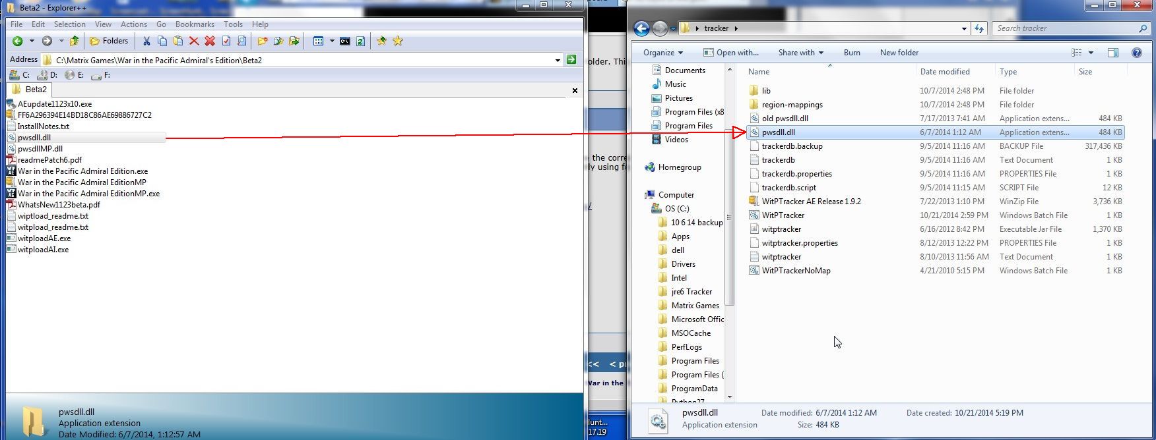Click the Add Bookmark star icon
Screen dimensions: 1156x440
(x=381, y=41)
